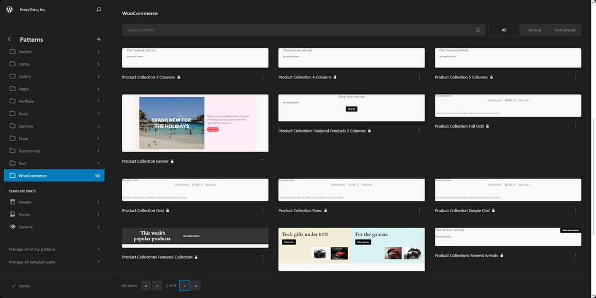Click the WordPress logo icon
This screenshot has height=298, width=596.
coord(9,9)
